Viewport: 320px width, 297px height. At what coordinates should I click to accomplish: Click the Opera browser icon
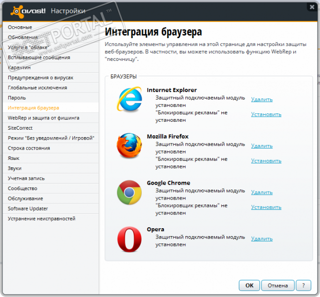pyautogui.click(x=129, y=239)
